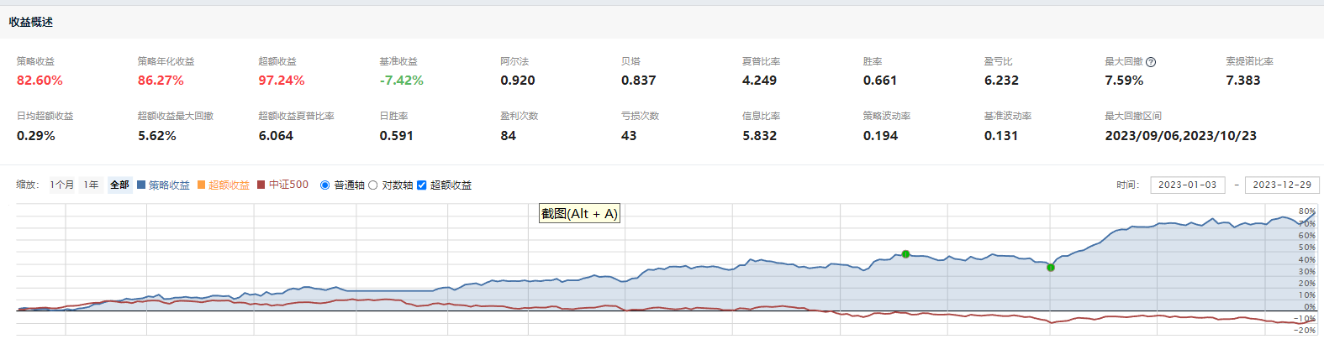The image size is (1324, 339).
Task: Click the second green drawdown marker on chart
Action: (x=1051, y=268)
